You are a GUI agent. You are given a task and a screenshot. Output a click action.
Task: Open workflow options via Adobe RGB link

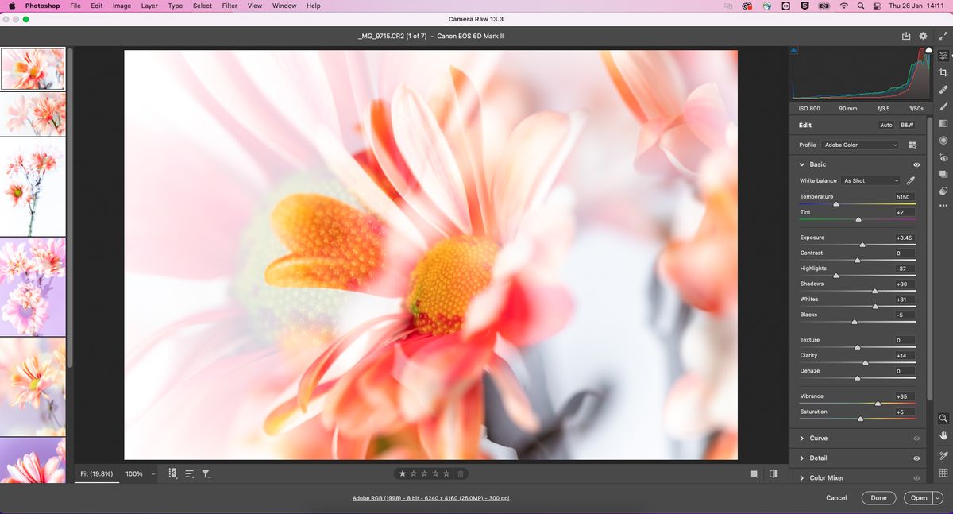431,497
